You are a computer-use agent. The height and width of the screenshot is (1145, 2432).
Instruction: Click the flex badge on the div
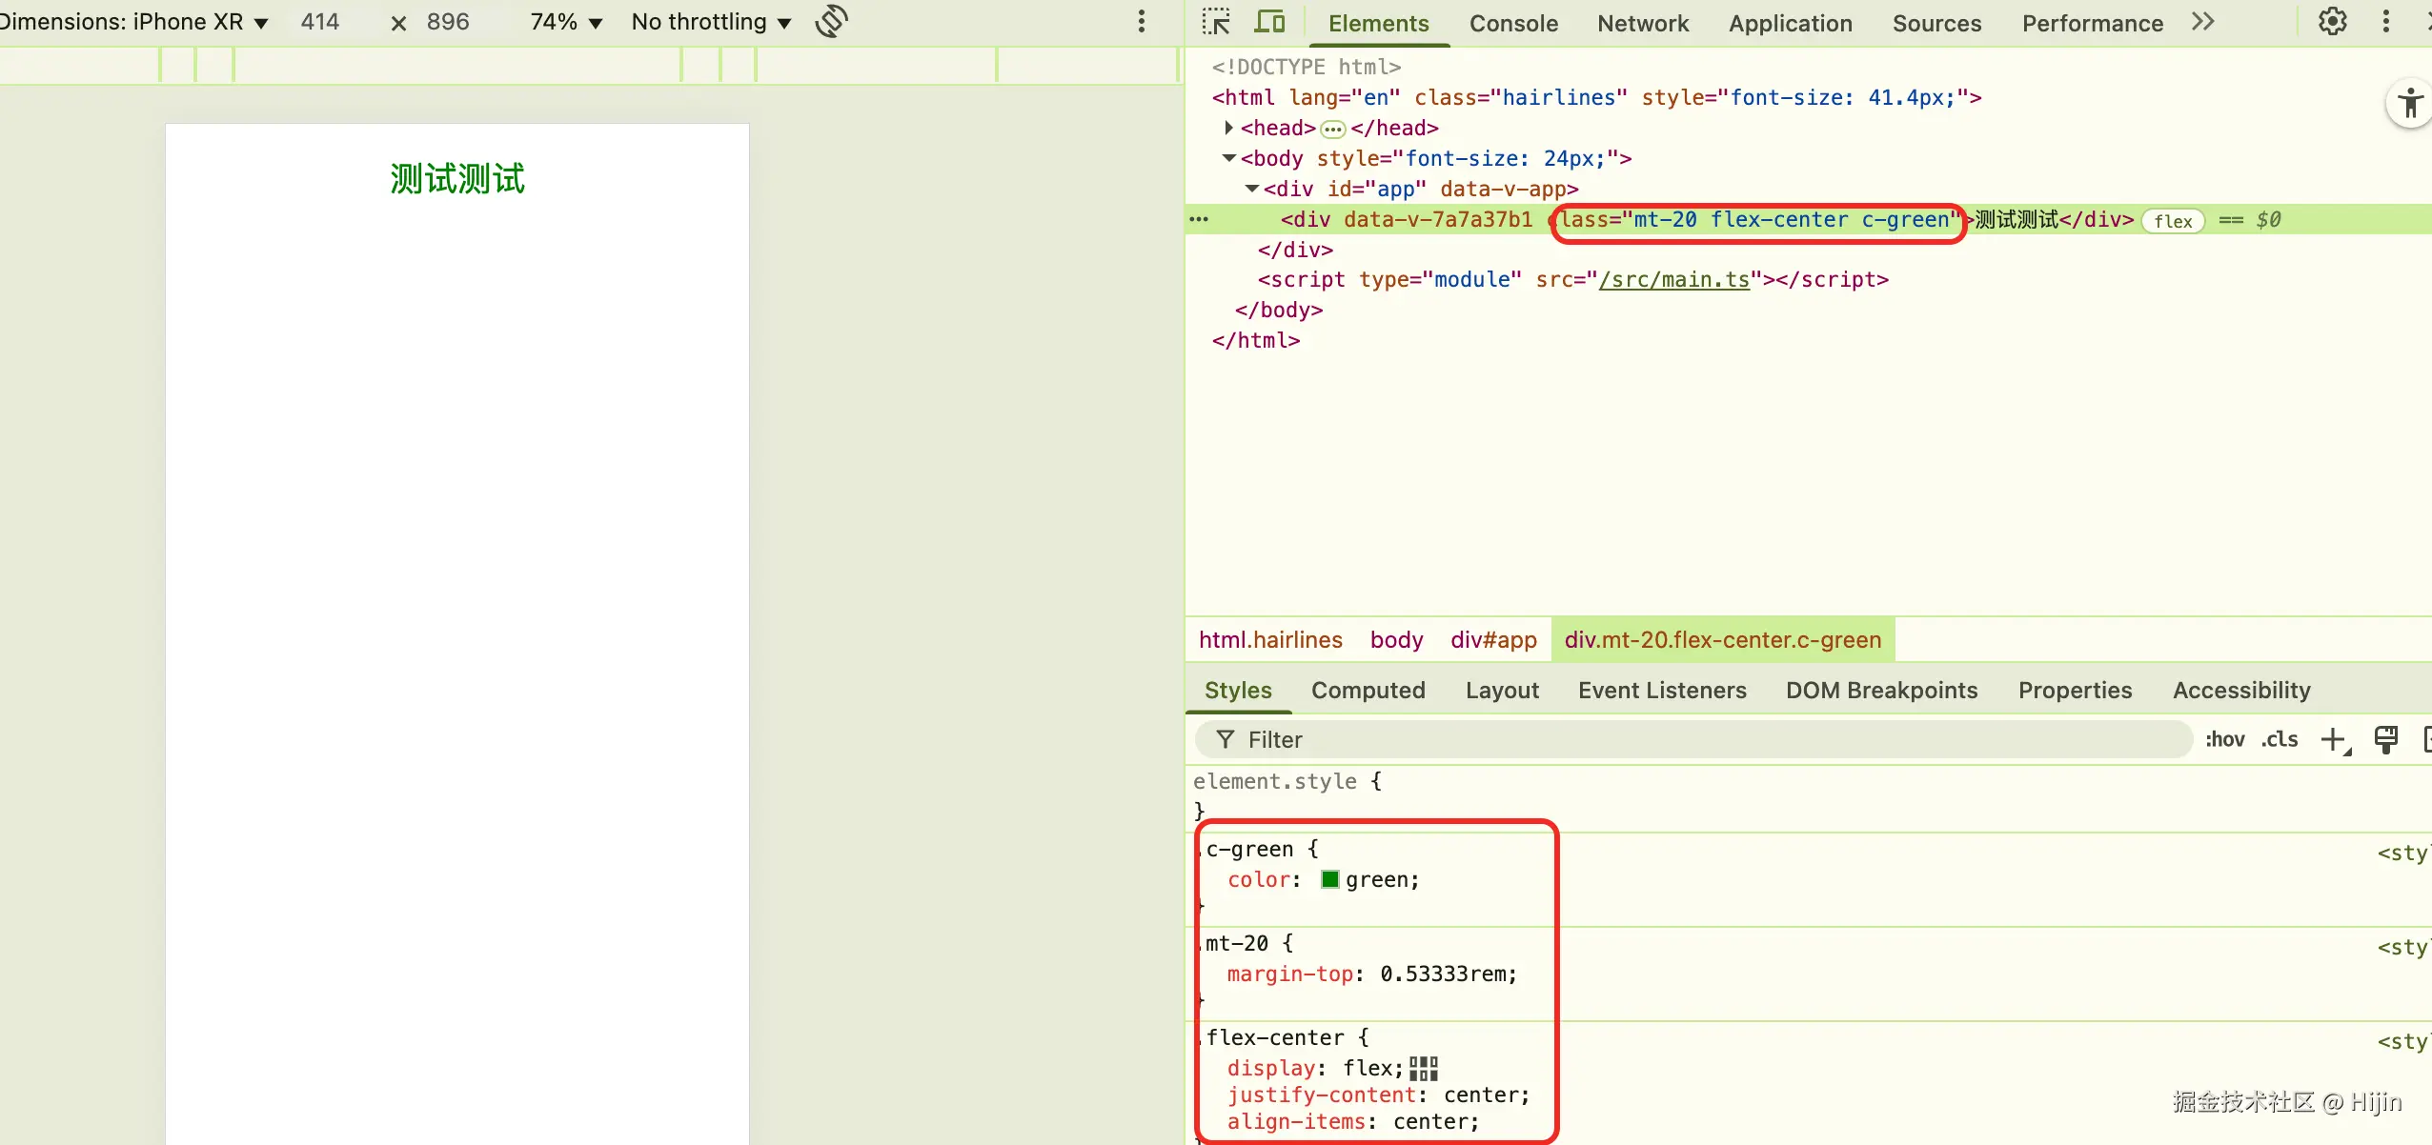[2173, 221]
